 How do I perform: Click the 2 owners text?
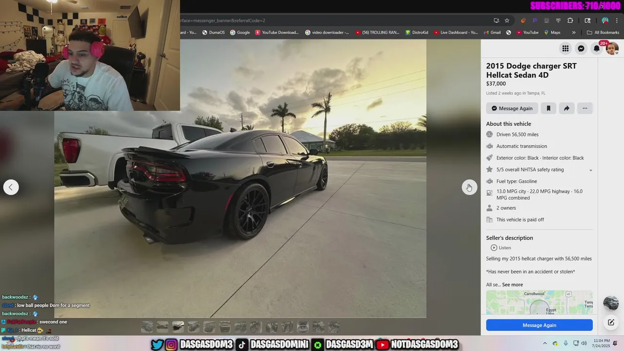click(506, 208)
